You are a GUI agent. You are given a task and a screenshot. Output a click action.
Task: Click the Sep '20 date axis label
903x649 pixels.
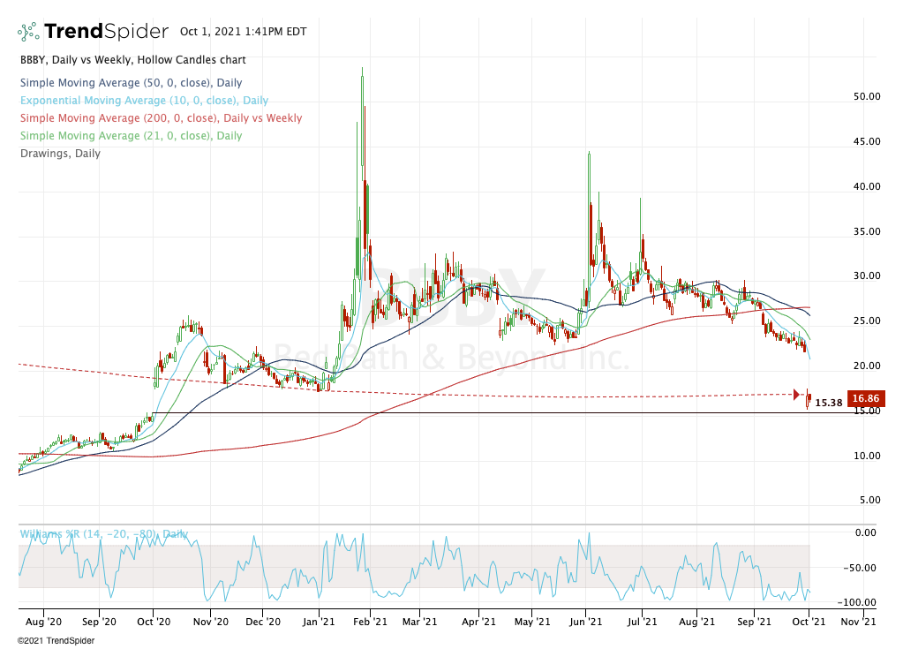[99, 622]
